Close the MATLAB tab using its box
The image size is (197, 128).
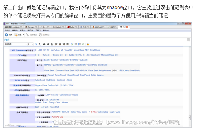[x=103, y=27]
